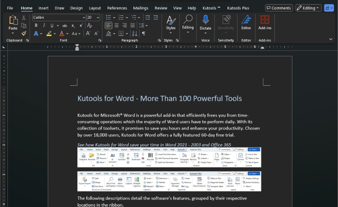Open Clipboard pane launcher
Screen dimensions: 338x207
tap(27, 40)
